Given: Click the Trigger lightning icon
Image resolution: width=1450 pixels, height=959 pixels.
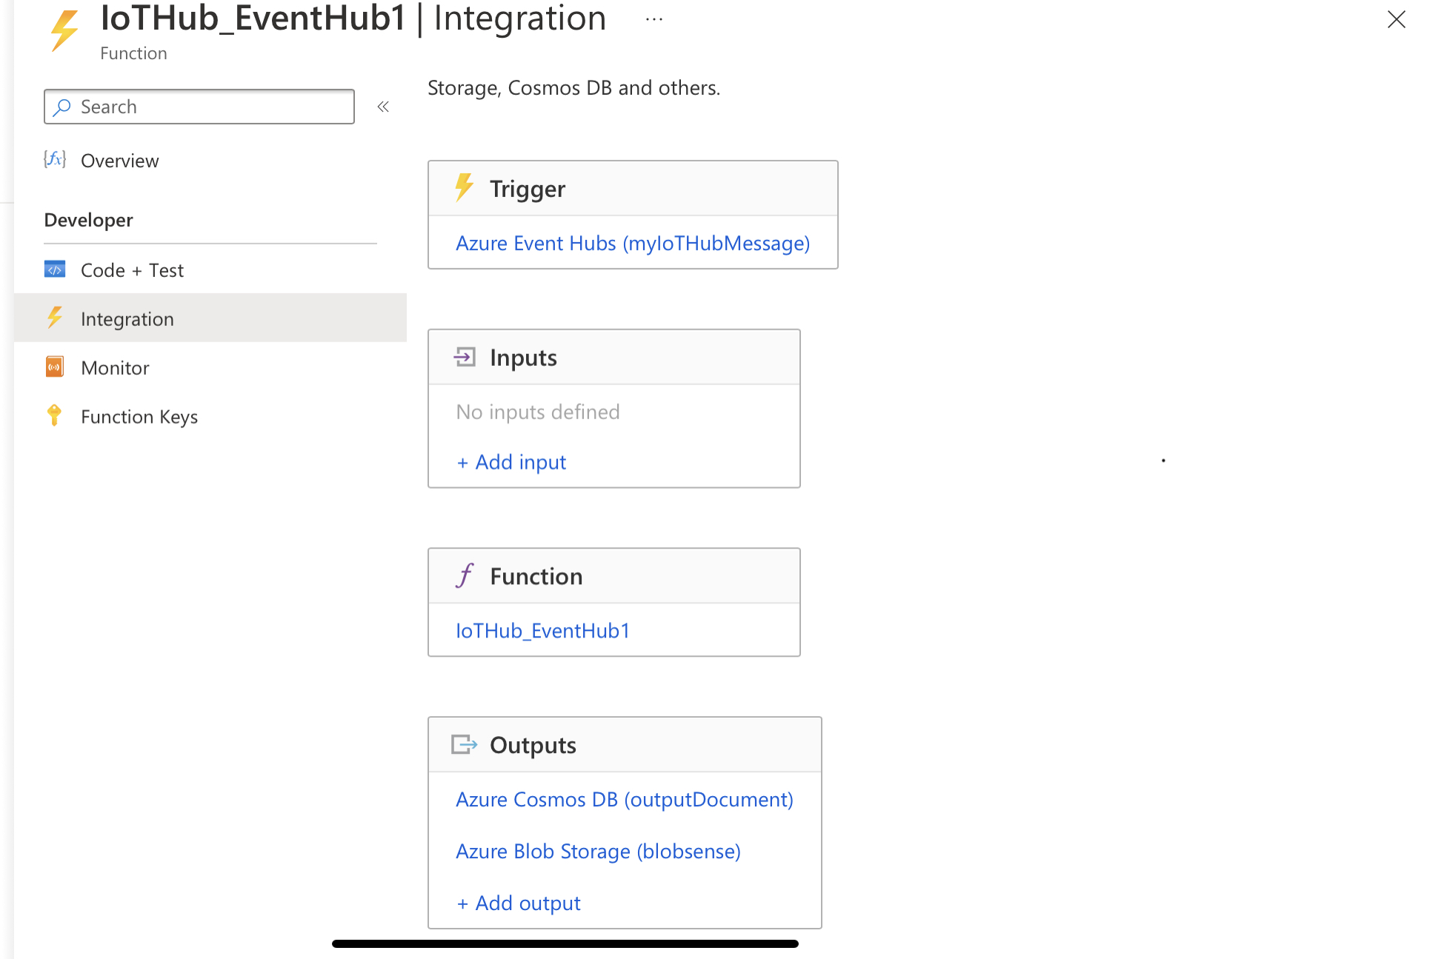Looking at the screenshot, I should pos(464,187).
